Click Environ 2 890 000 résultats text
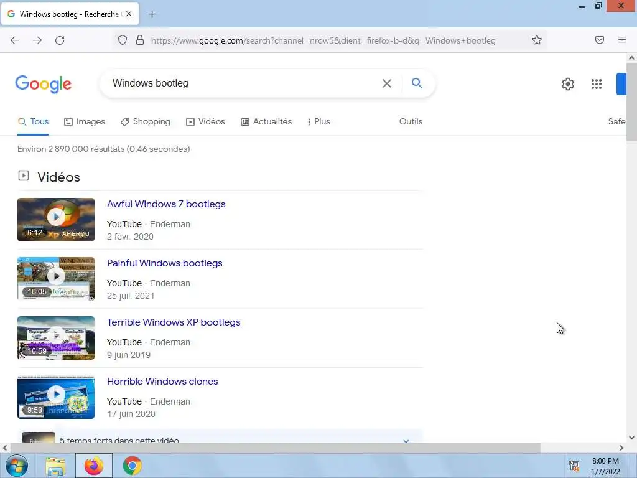This screenshot has width=637, height=478. click(x=104, y=149)
